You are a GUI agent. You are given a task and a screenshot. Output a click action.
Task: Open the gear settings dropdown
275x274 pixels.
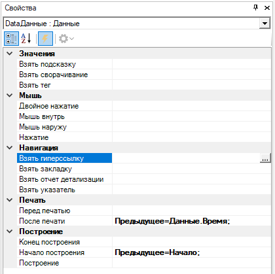pyautogui.click(x=66, y=39)
